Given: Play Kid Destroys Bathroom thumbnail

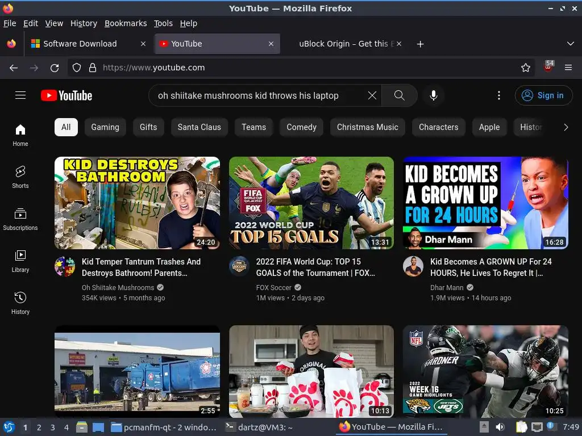Looking at the screenshot, I should [x=137, y=203].
